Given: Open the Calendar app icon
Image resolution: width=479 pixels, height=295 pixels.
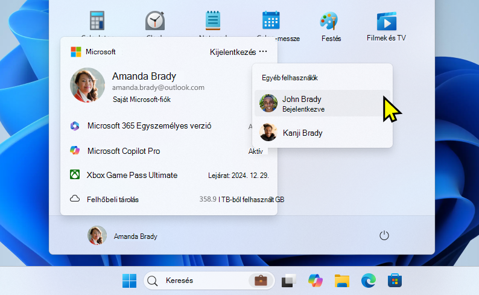Looking at the screenshot, I should (x=271, y=20).
